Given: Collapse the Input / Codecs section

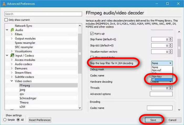Looking at the screenshot, I should click(7, 55).
